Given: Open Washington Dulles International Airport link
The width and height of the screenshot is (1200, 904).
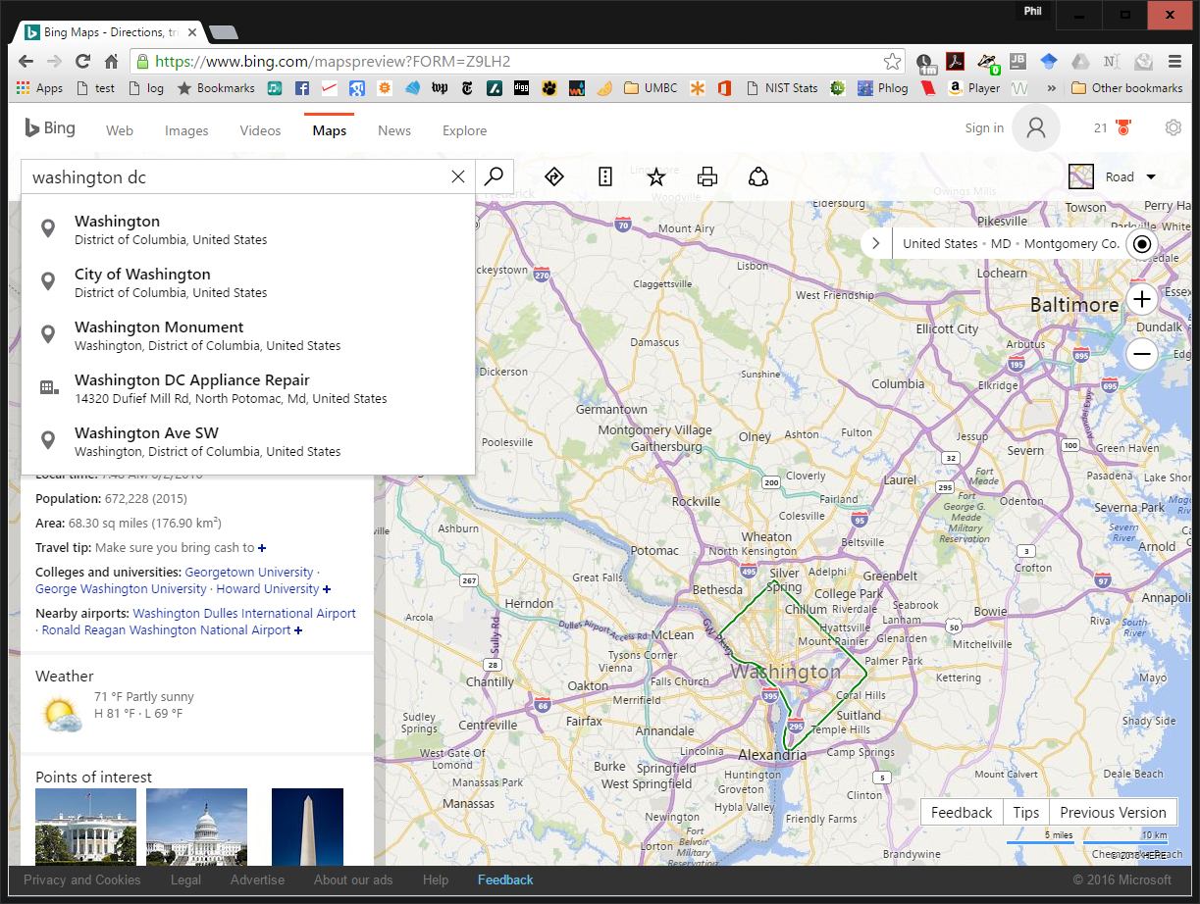Looking at the screenshot, I should pos(244,614).
